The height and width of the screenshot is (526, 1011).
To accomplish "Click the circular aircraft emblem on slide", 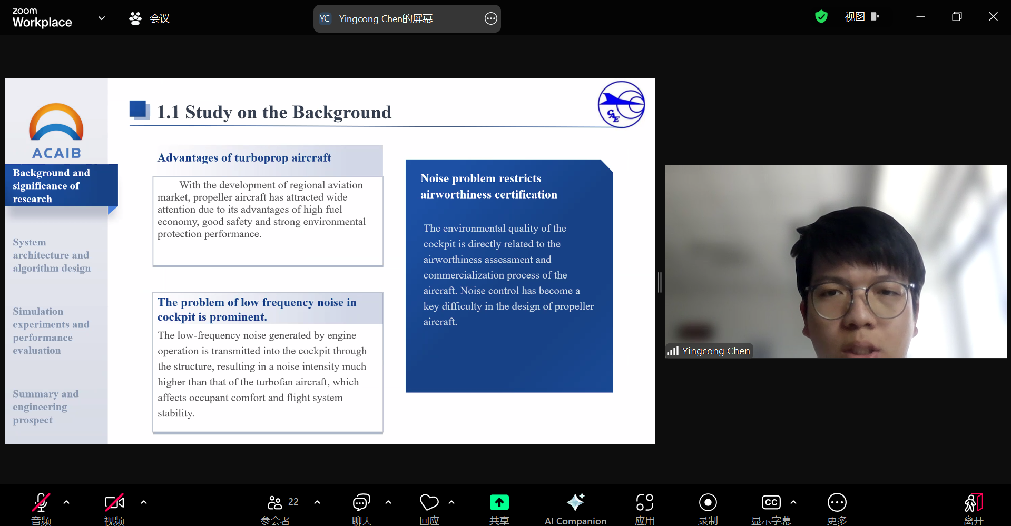I will pos(621,104).
